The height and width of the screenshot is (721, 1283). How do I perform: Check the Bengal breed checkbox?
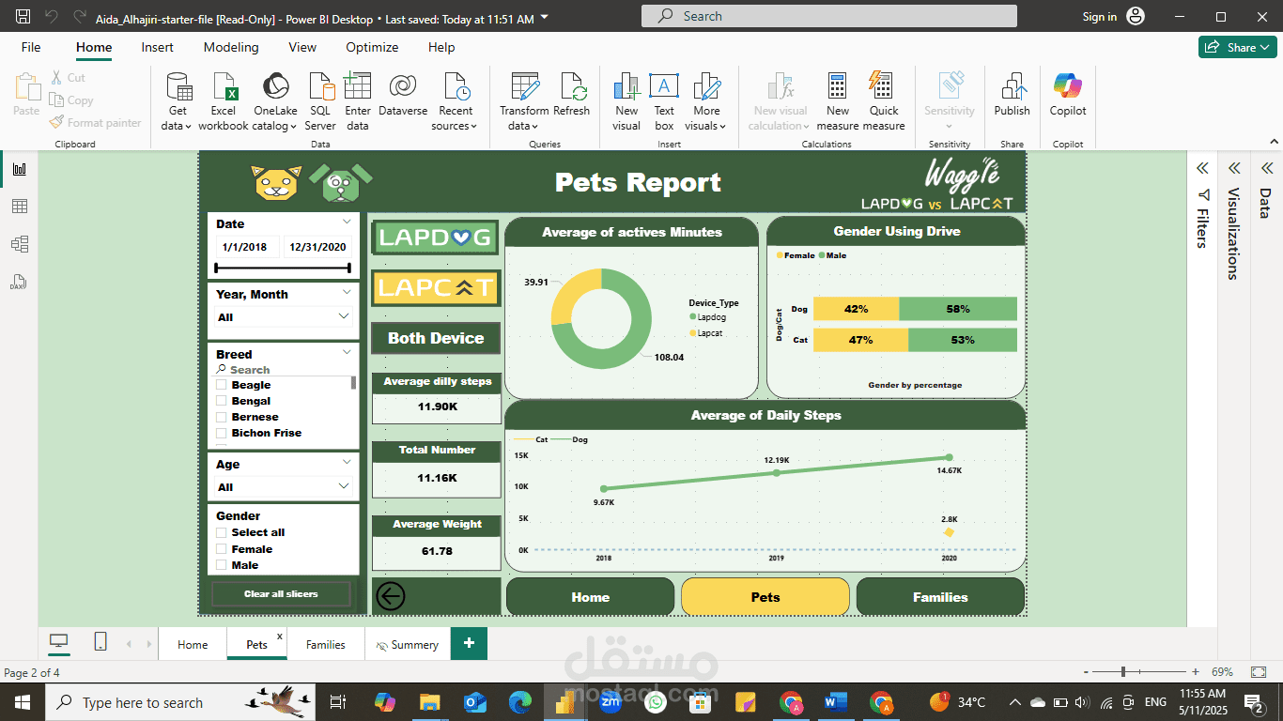[x=222, y=401]
